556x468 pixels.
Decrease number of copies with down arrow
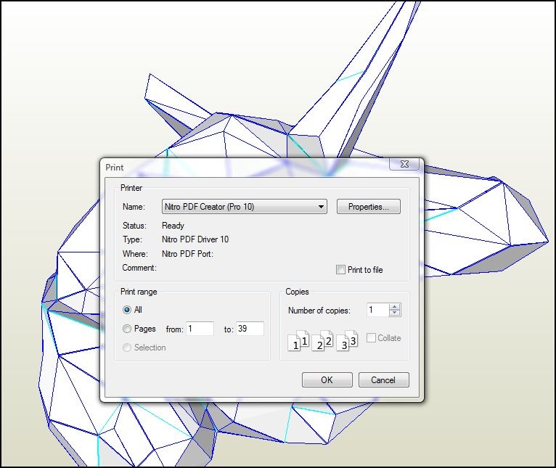pos(395,313)
